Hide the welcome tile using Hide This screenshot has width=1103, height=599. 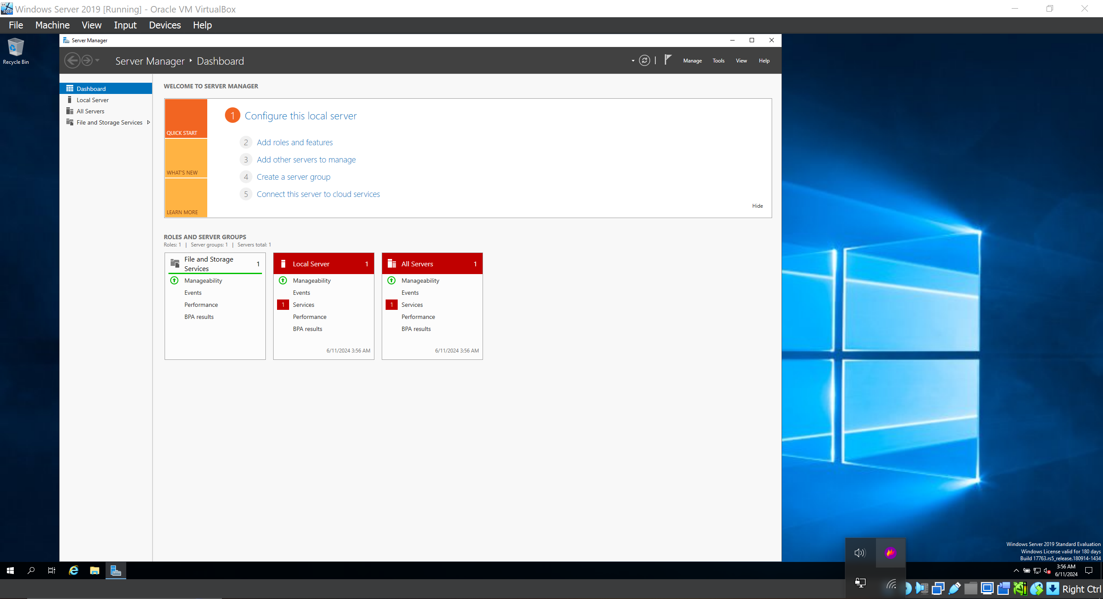point(757,206)
